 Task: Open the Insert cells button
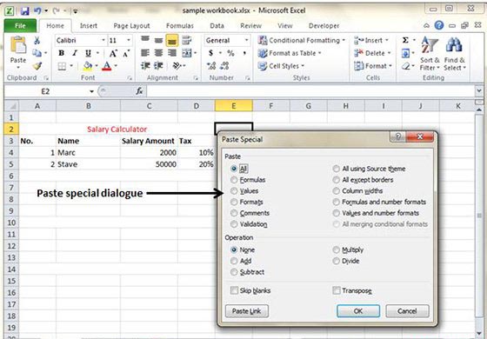pyautogui.click(x=371, y=40)
